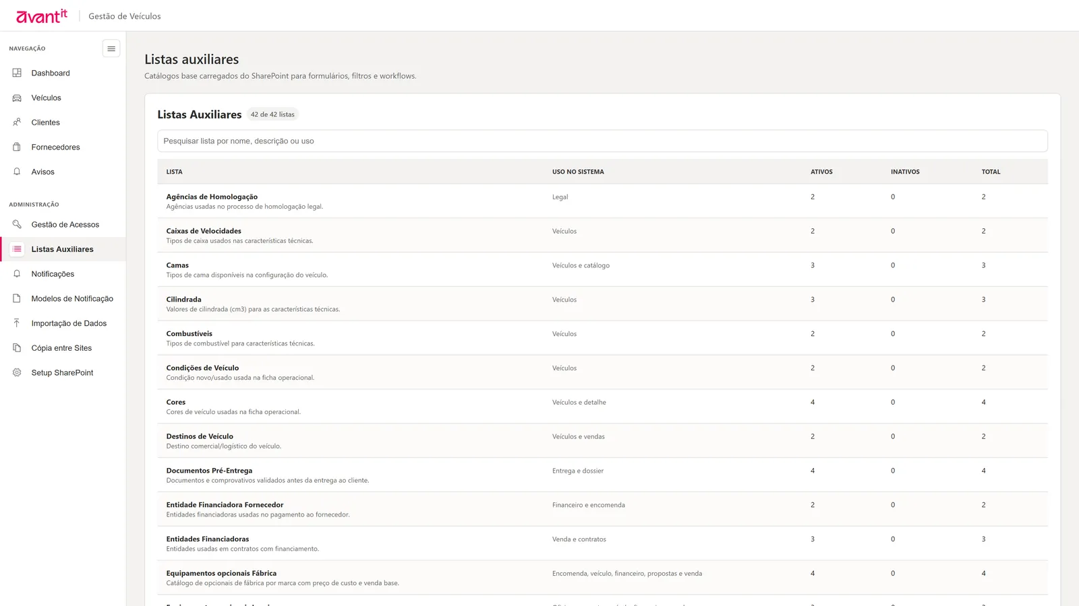Click the Gestão de Acessos key icon
This screenshot has height=606, width=1079.
[x=17, y=224]
